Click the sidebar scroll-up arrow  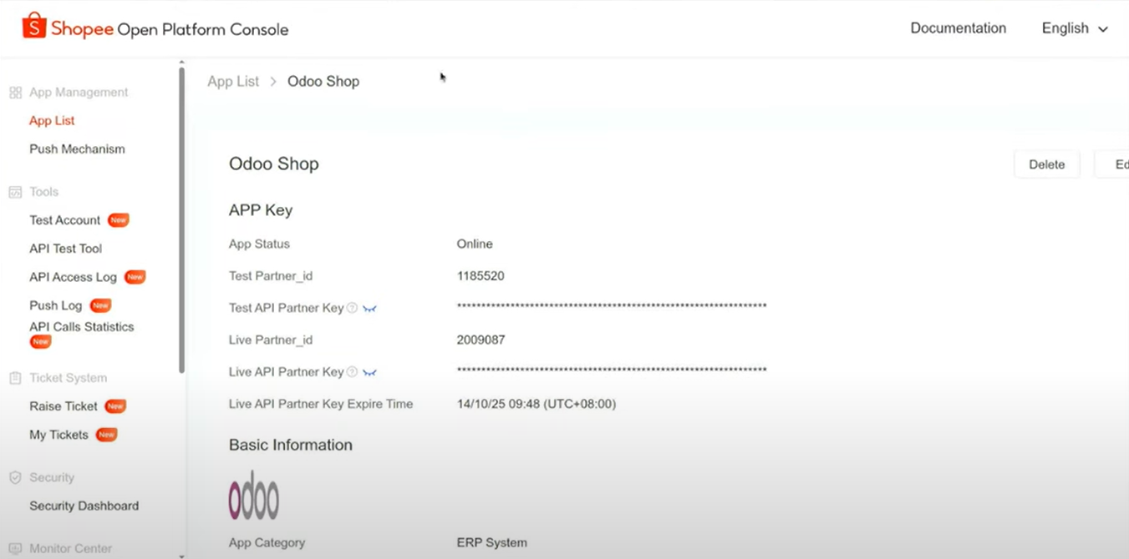181,63
